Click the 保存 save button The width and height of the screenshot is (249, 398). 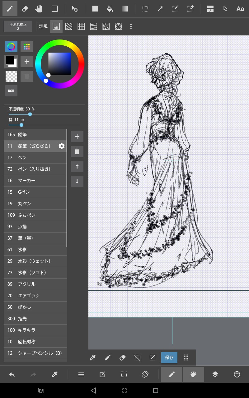pyautogui.click(x=169, y=358)
